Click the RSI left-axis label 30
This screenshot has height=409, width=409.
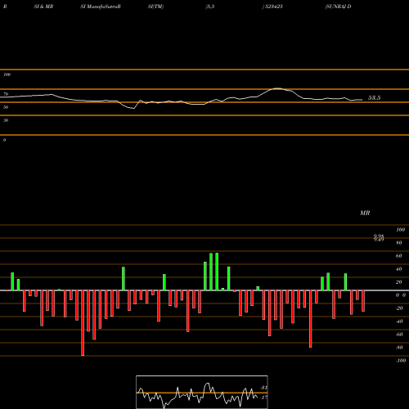coord(6,120)
